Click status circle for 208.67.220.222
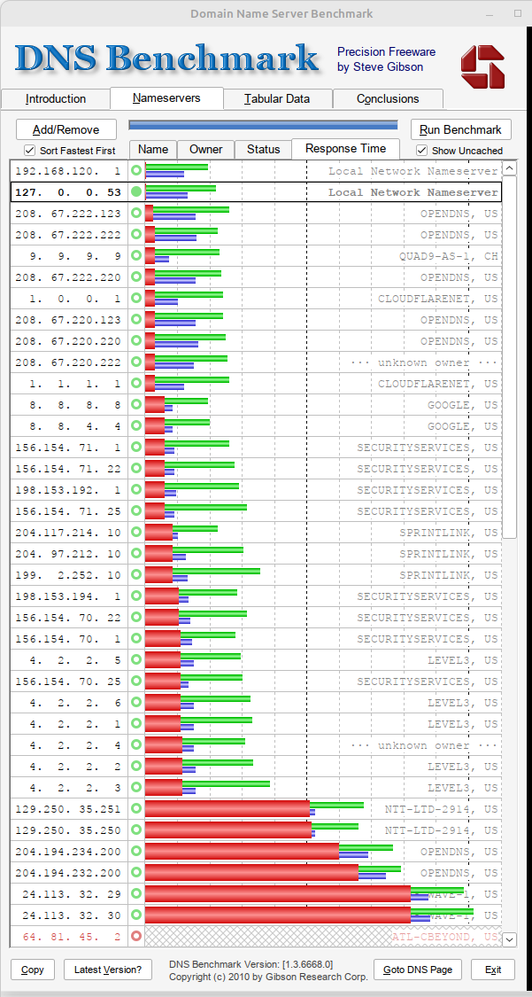This screenshot has width=532, height=997. coord(135,362)
